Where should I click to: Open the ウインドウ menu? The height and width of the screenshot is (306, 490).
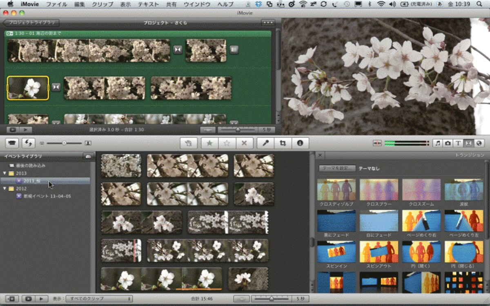tap(197, 4)
